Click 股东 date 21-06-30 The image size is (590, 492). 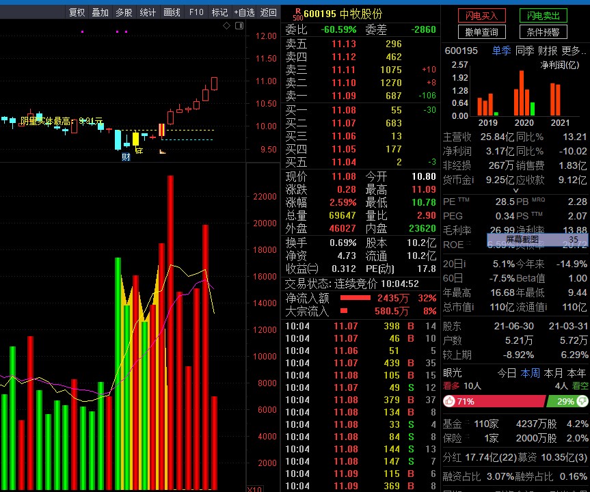pos(513,326)
